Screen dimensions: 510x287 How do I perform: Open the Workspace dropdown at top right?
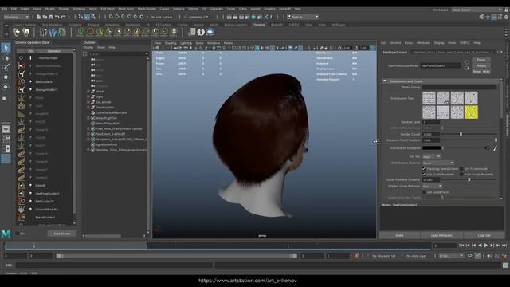tap(477, 10)
